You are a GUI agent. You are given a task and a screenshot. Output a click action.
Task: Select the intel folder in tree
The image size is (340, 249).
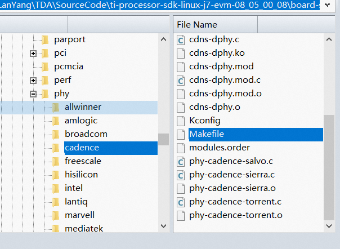click(x=74, y=188)
